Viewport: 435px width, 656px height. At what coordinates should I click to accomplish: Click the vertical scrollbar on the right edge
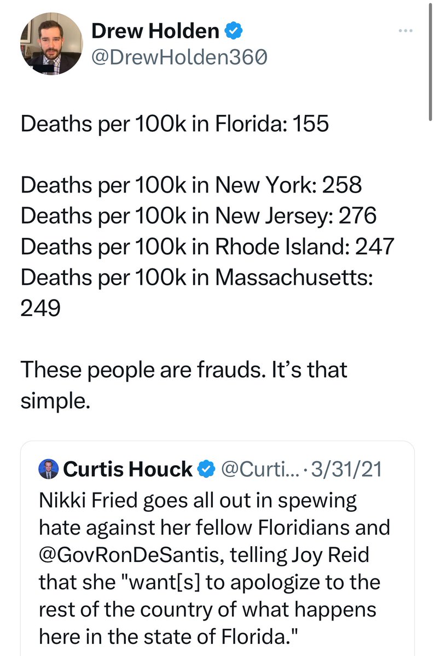tap(430, 60)
